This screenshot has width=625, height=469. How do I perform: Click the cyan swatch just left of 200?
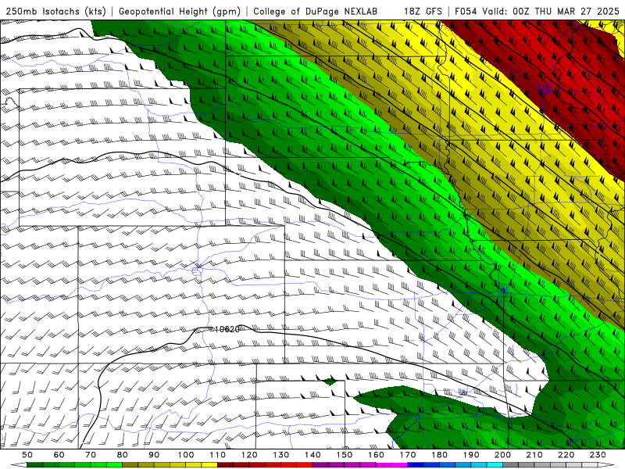click(x=495, y=465)
